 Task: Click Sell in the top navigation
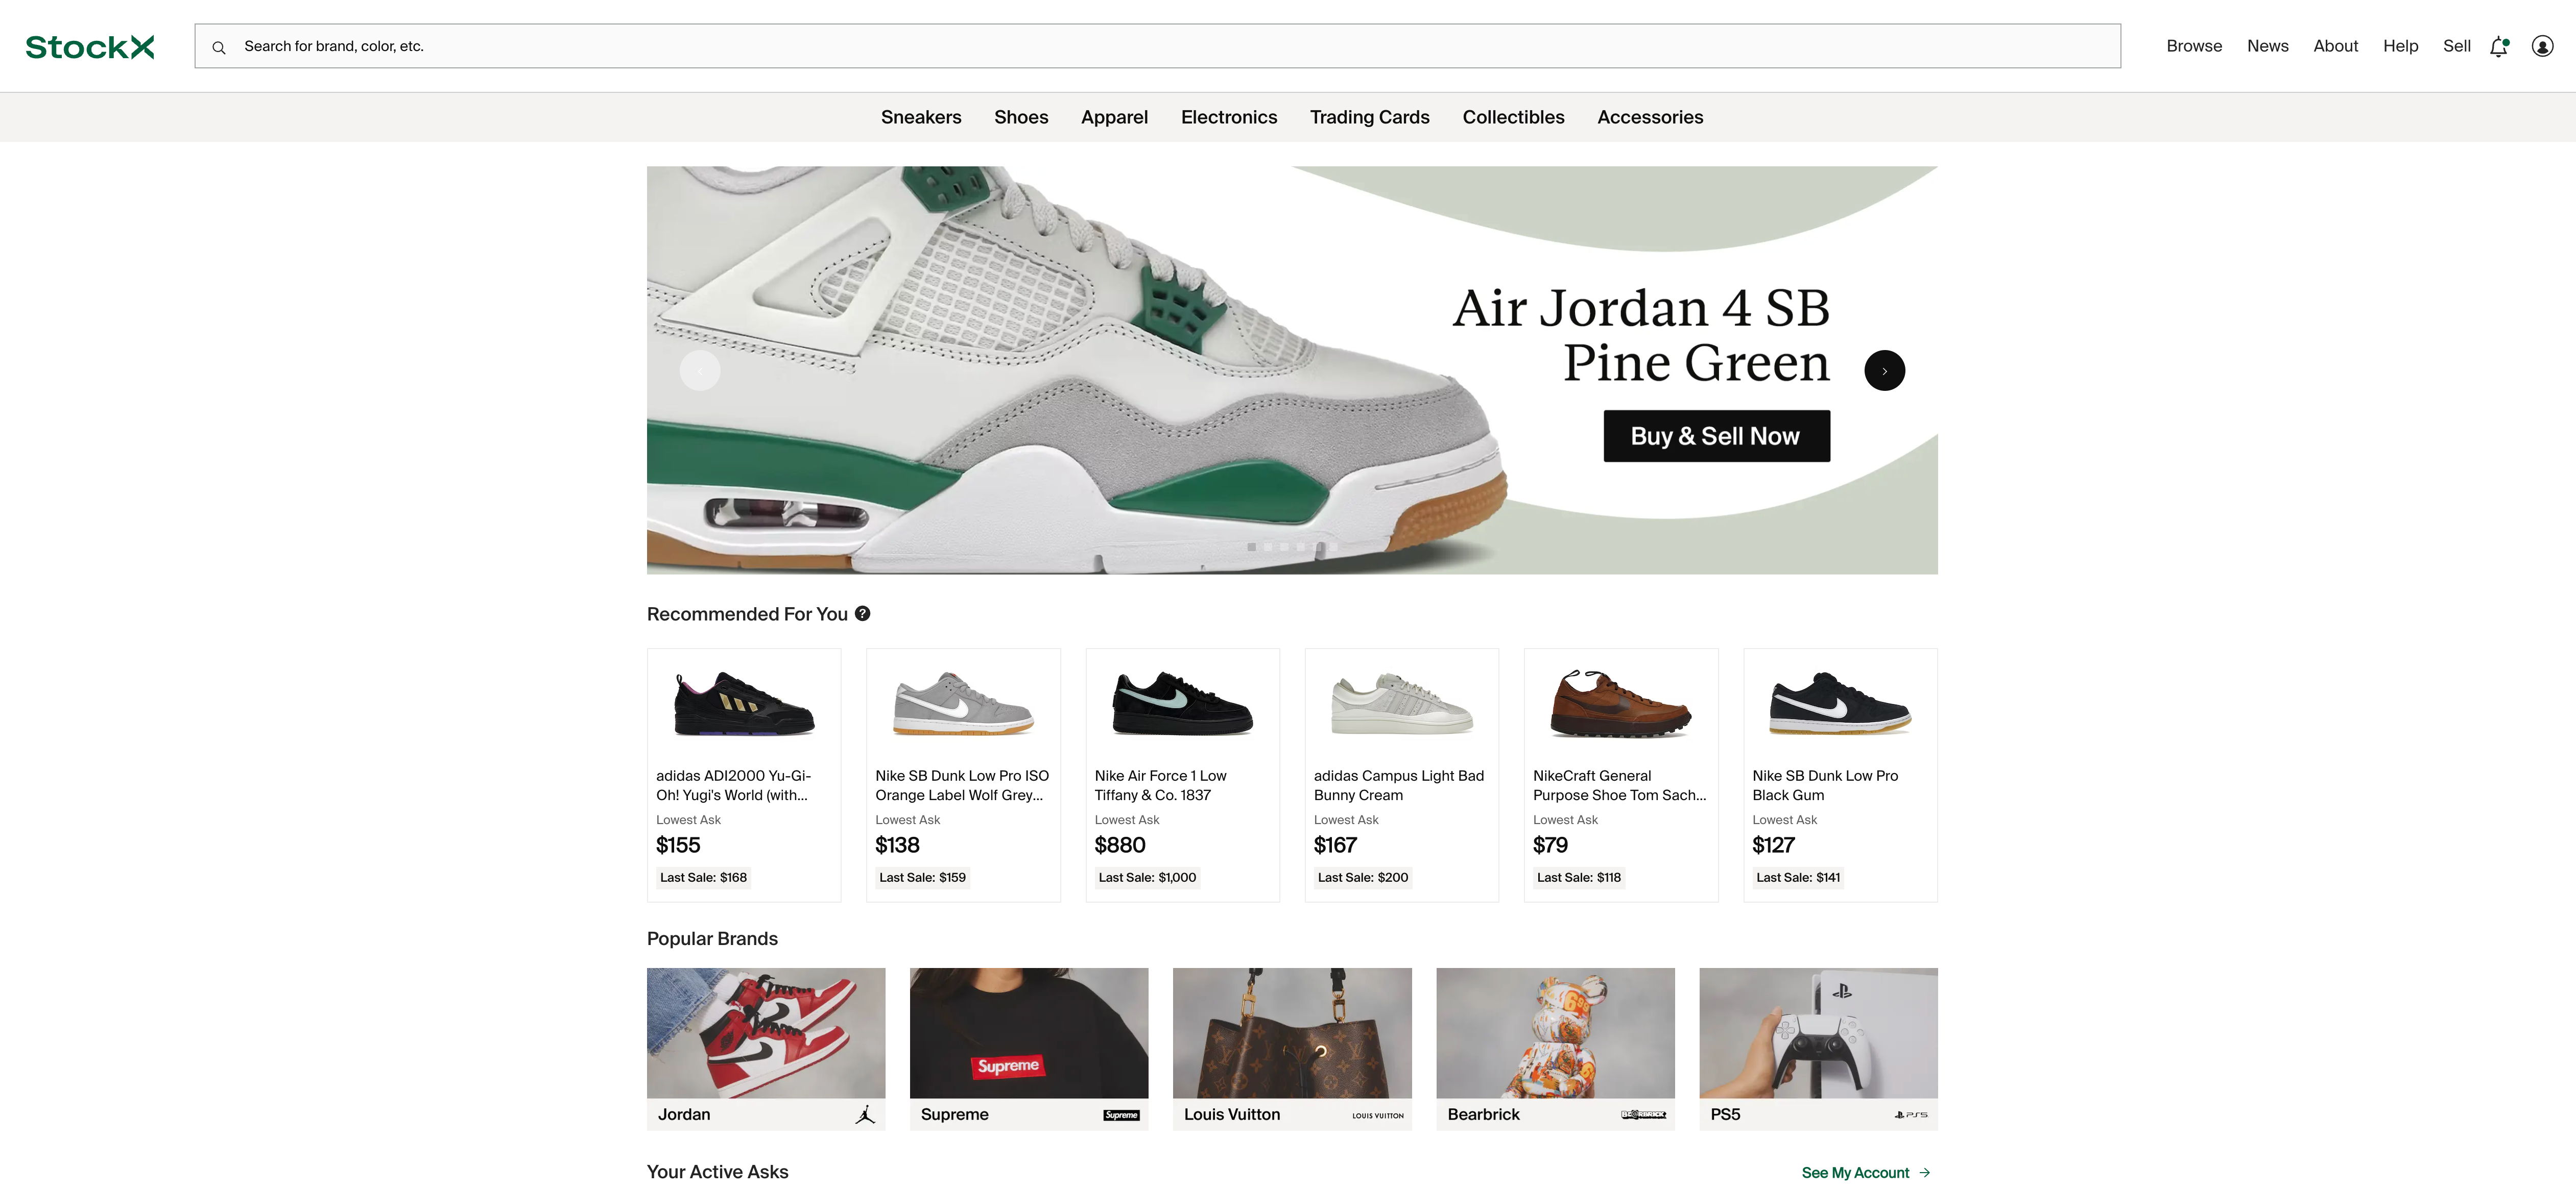(2456, 46)
